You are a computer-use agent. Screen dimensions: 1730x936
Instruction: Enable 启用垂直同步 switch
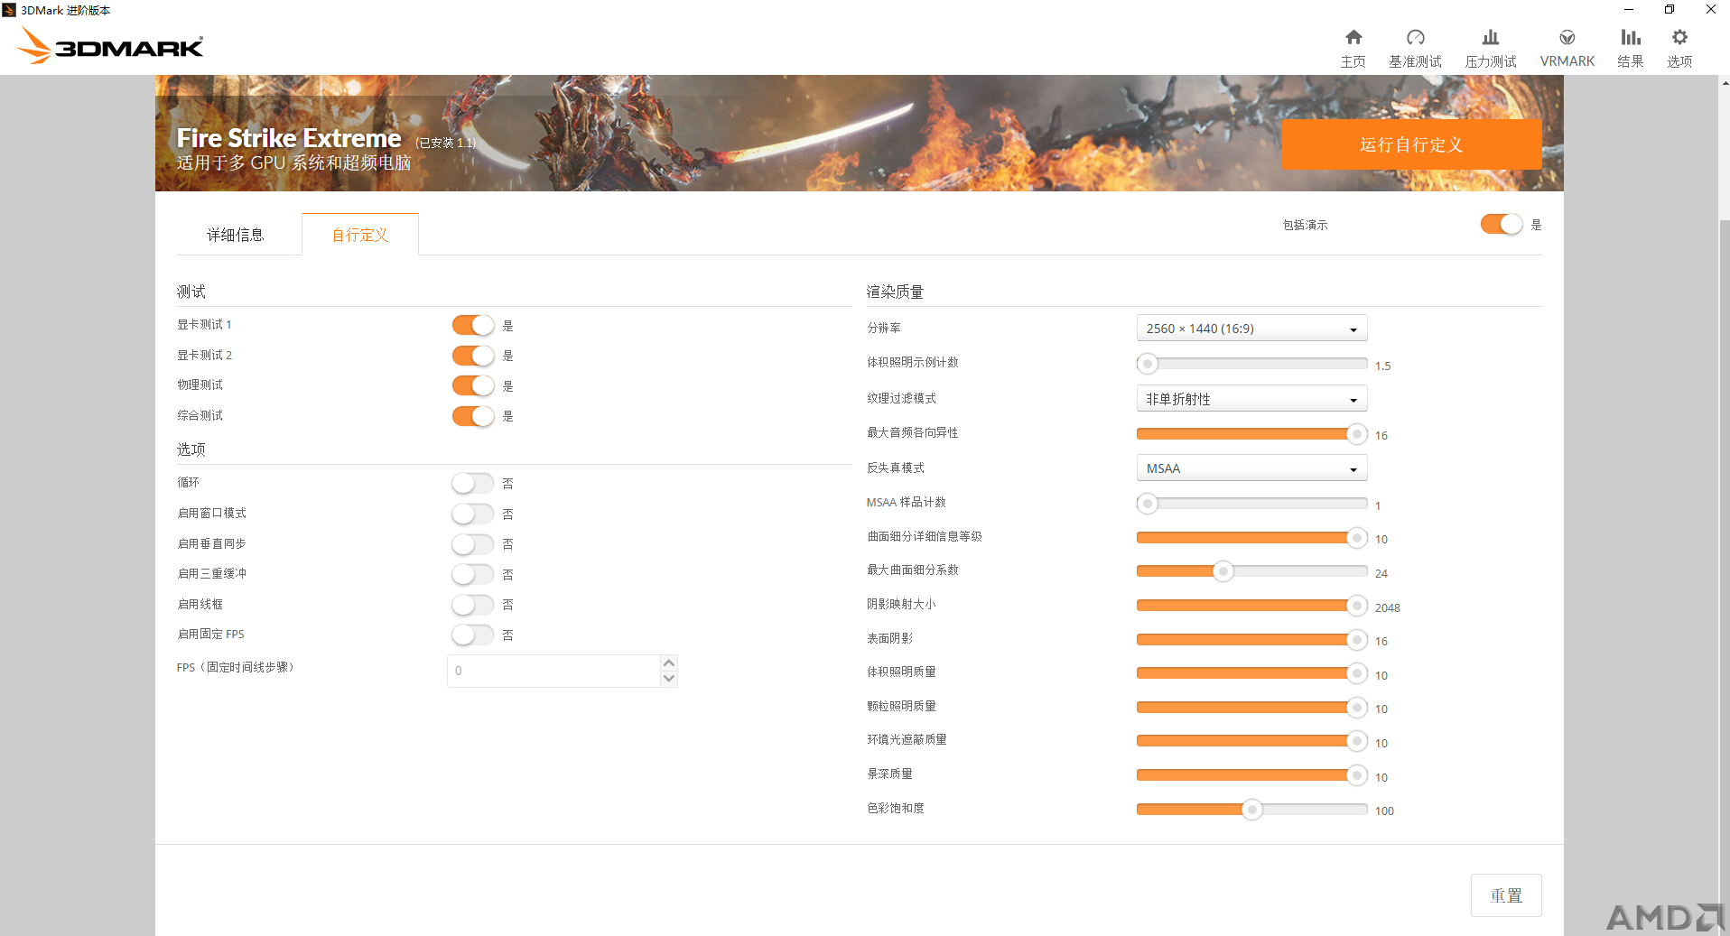pos(473,544)
